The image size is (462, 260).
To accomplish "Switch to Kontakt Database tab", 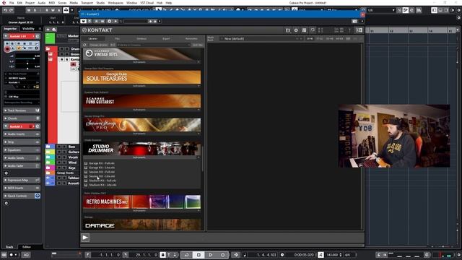I will point(141,38).
